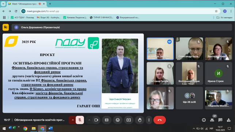This screenshot has width=235, height=132.
Task: Click Людмила Микол... participant video tile
Action: pyautogui.click(x=219, y=98)
